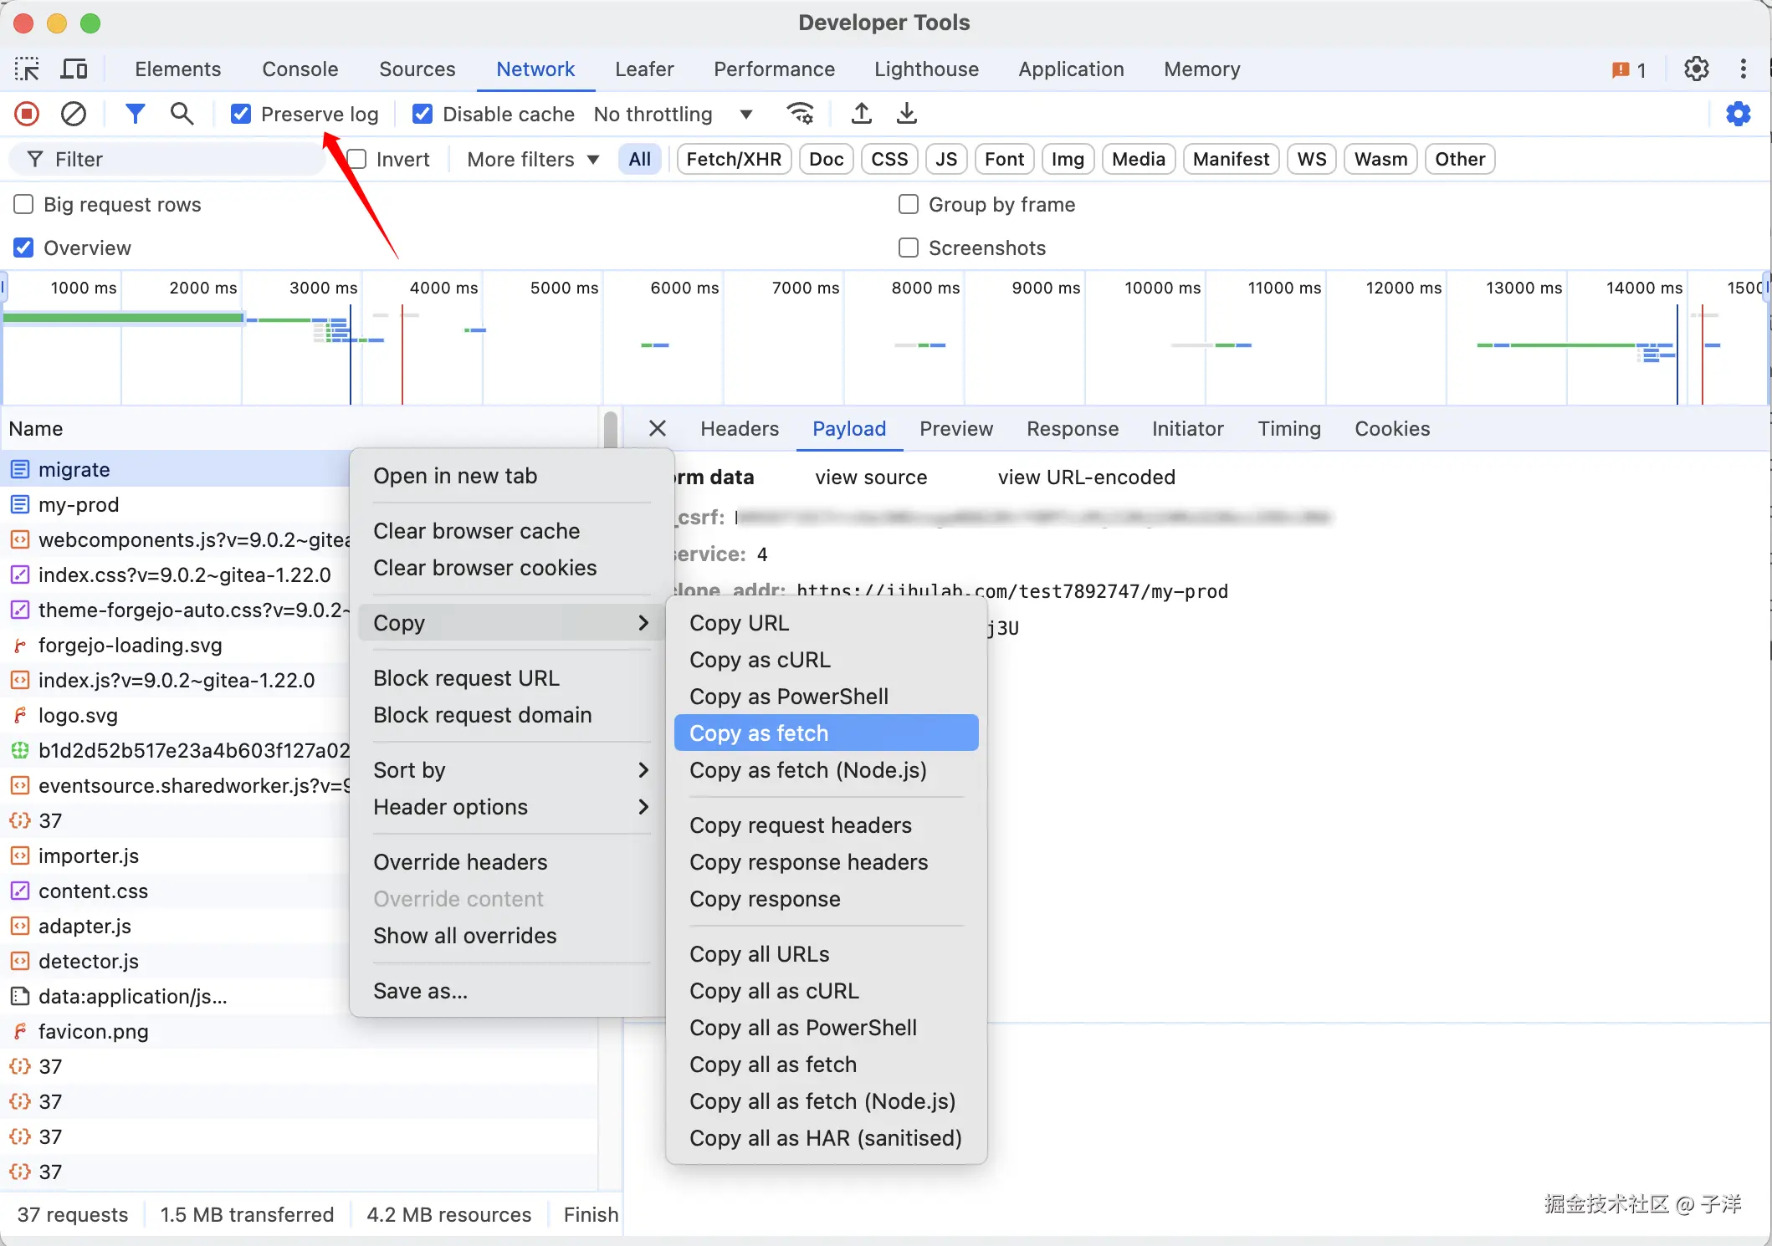Select the inspect element picker icon
Screen dimensions: 1772x1246
click(x=27, y=69)
